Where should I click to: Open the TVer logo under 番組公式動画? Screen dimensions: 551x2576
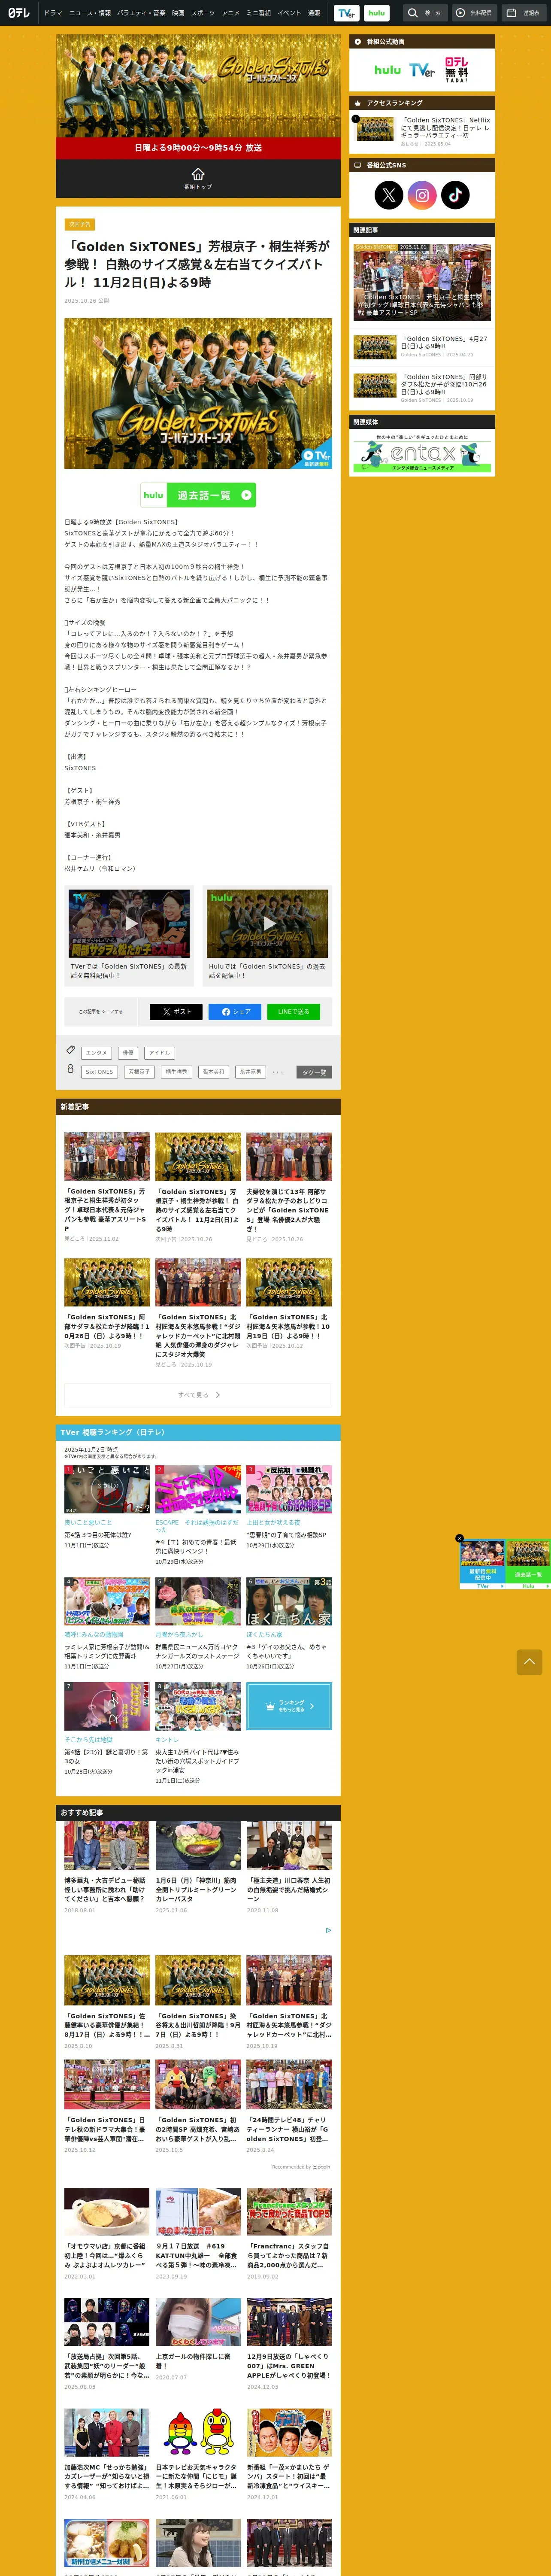point(422,70)
